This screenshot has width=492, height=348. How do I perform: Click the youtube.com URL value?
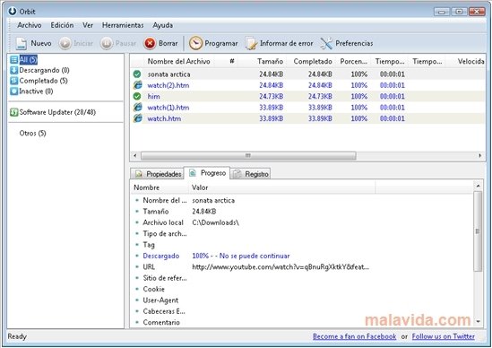click(281, 267)
